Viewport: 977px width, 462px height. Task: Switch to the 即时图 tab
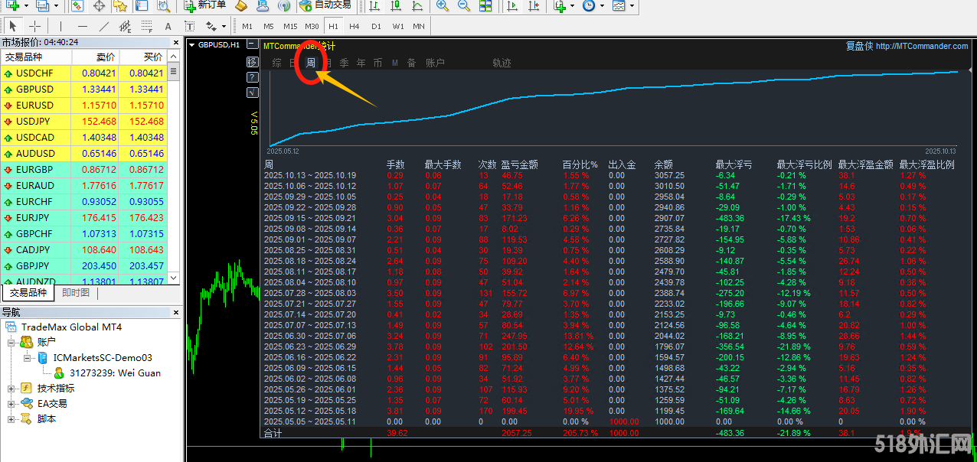(x=76, y=293)
